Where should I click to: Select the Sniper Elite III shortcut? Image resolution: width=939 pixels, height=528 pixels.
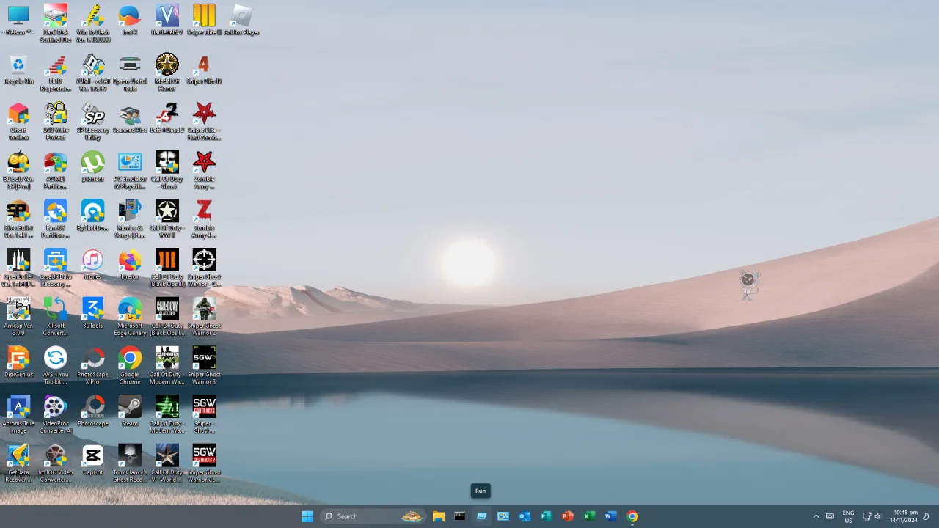[204, 20]
